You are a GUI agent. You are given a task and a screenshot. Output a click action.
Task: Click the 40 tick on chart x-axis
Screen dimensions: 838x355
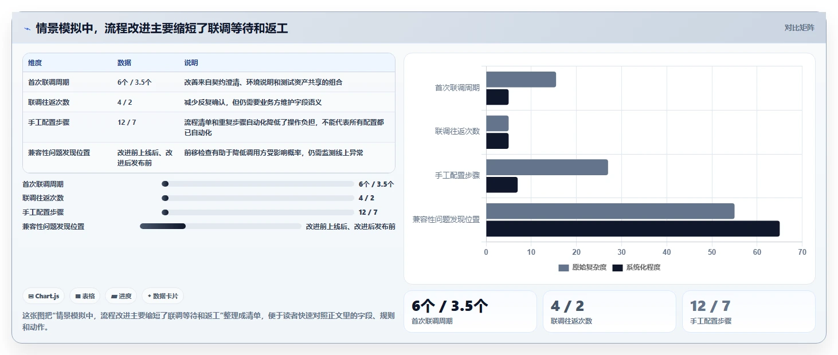(x=667, y=252)
